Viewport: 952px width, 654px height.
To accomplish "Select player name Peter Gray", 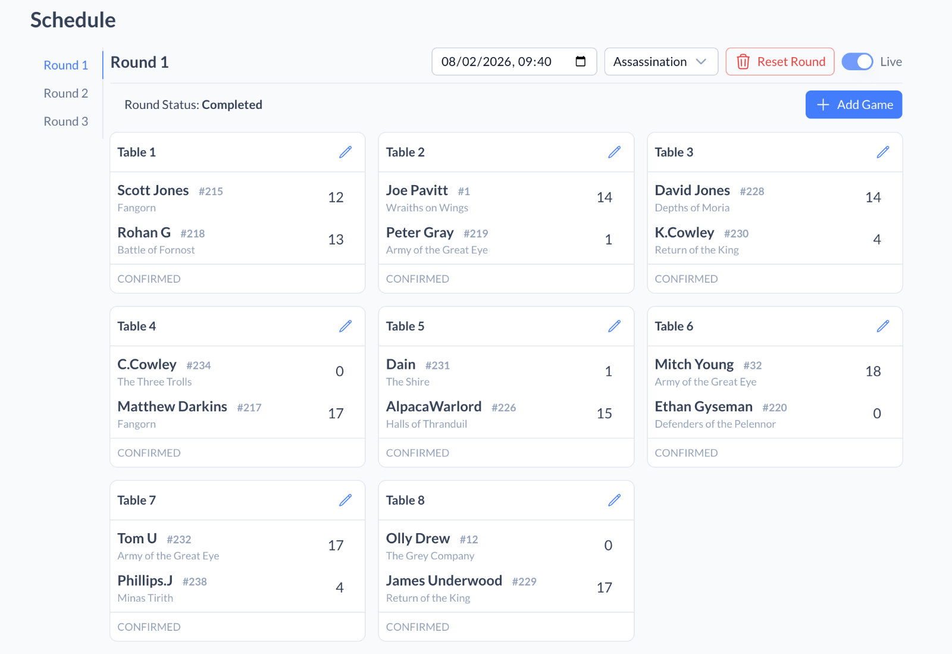I will point(419,233).
